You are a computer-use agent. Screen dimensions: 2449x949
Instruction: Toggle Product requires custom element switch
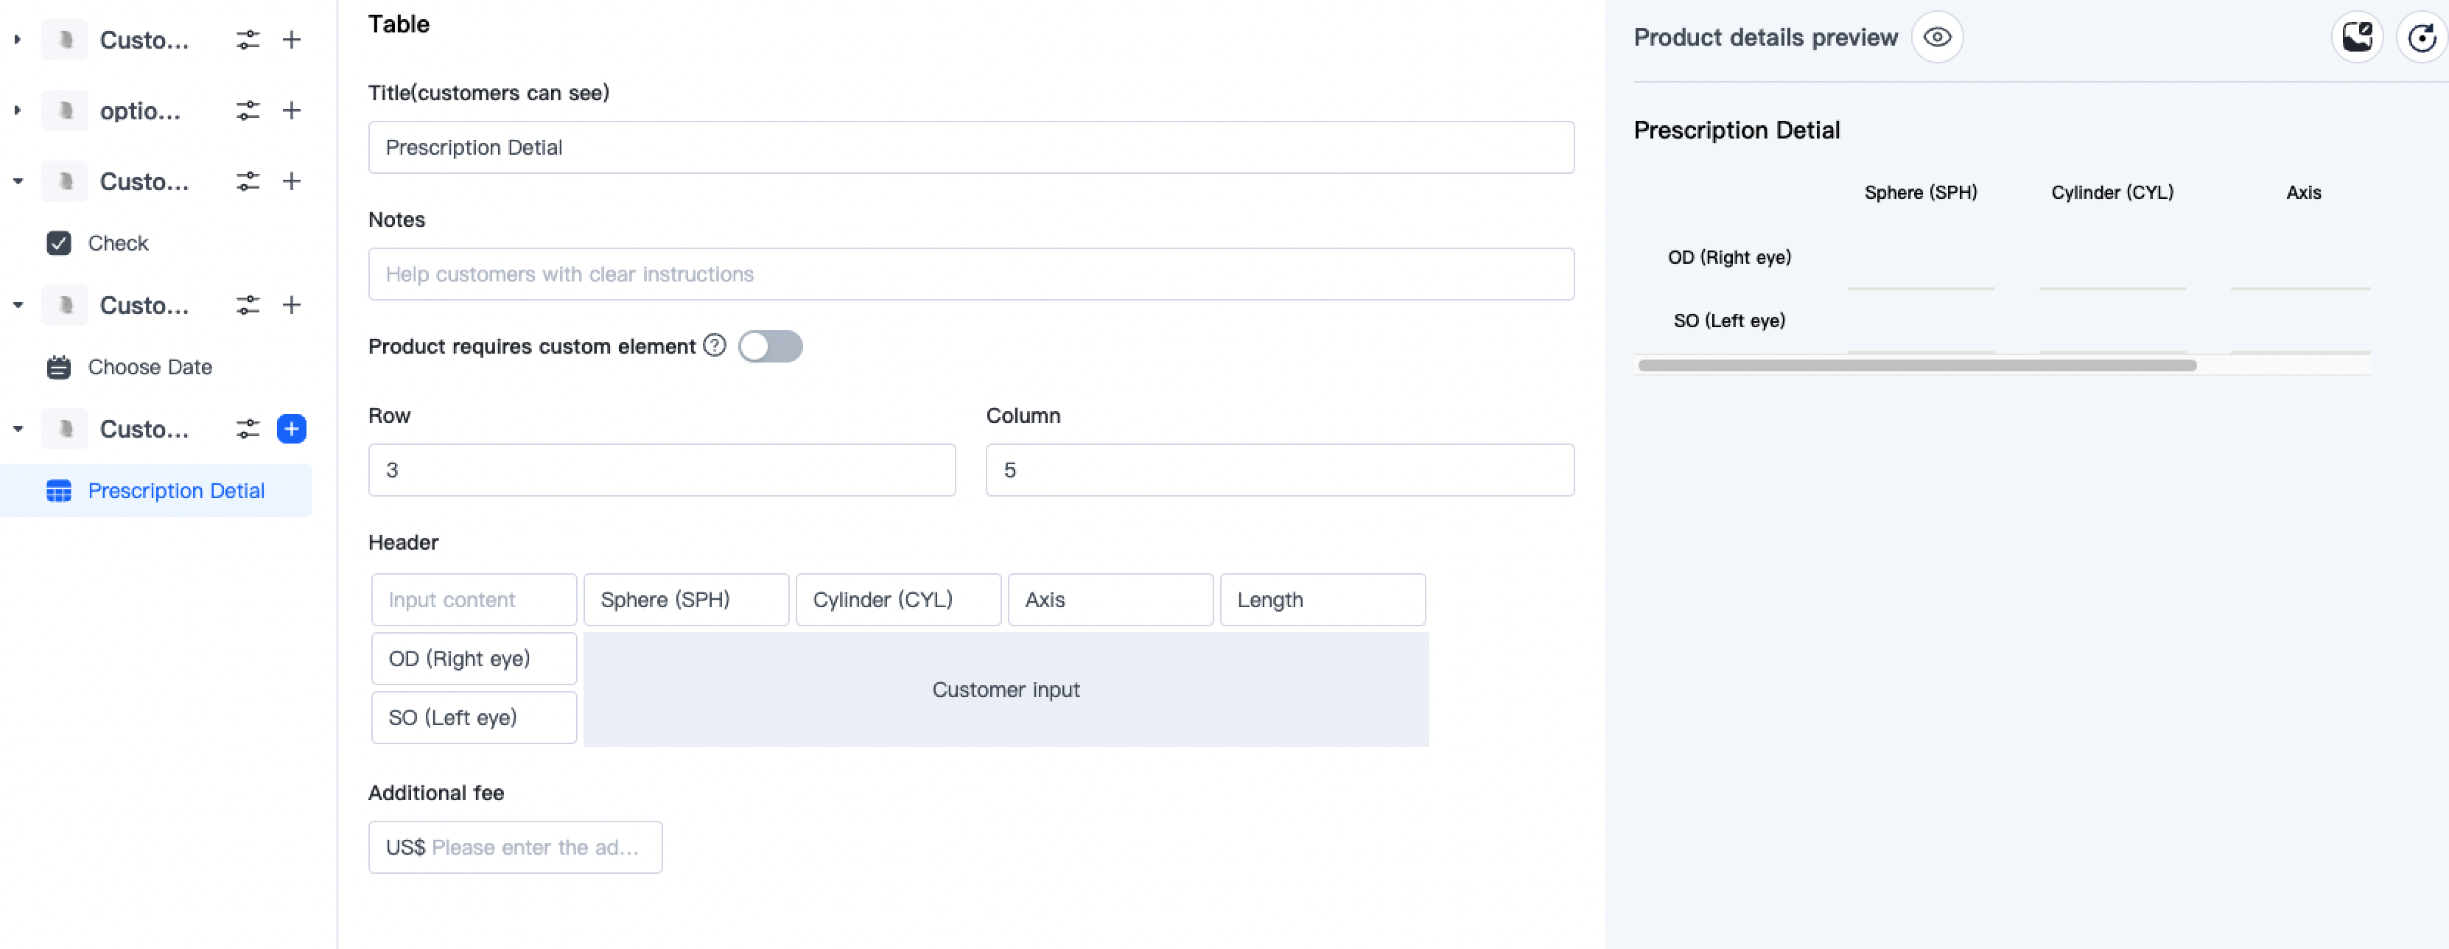tap(770, 346)
